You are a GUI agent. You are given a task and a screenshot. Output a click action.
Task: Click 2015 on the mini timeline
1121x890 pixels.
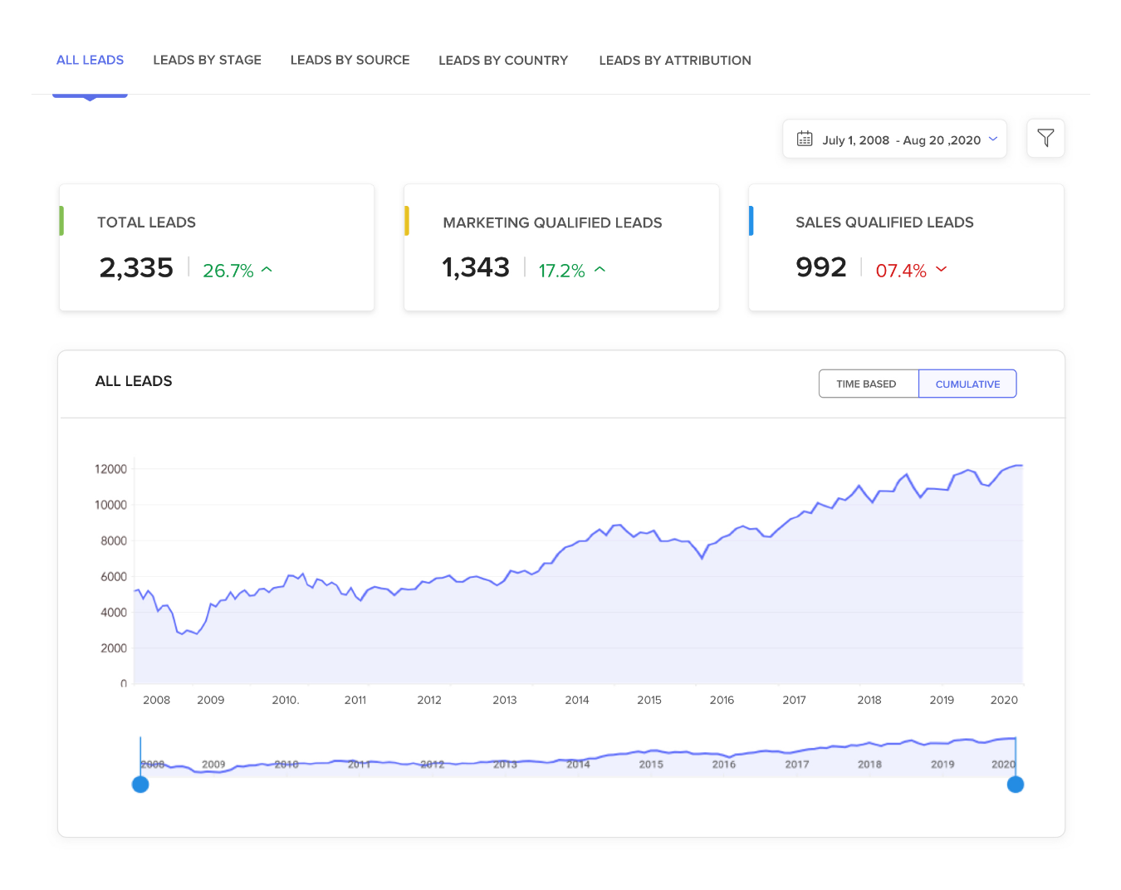(651, 765)
